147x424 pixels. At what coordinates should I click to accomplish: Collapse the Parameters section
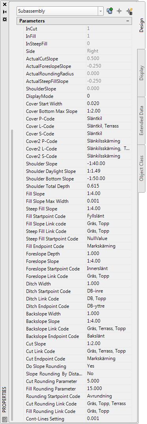pos(128,21)
